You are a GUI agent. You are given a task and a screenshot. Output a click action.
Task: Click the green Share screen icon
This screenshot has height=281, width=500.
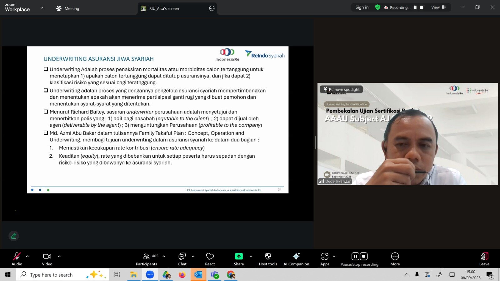[x=239, y=256]
